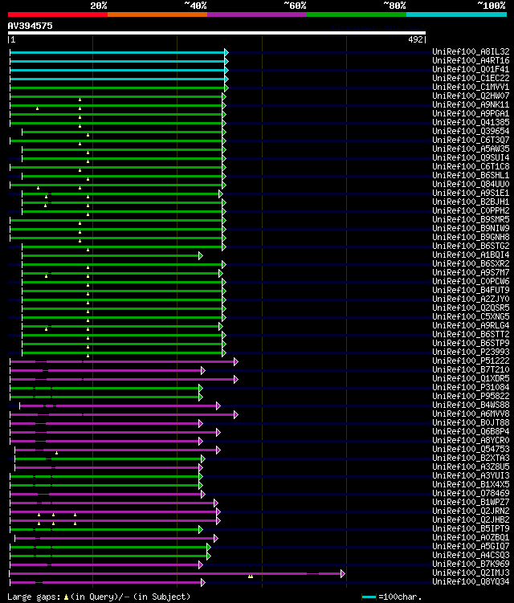Select the UniRef100_A9NK11 label
The width and height of the screenshot is (514, 603).
click(x=471, y=104)
